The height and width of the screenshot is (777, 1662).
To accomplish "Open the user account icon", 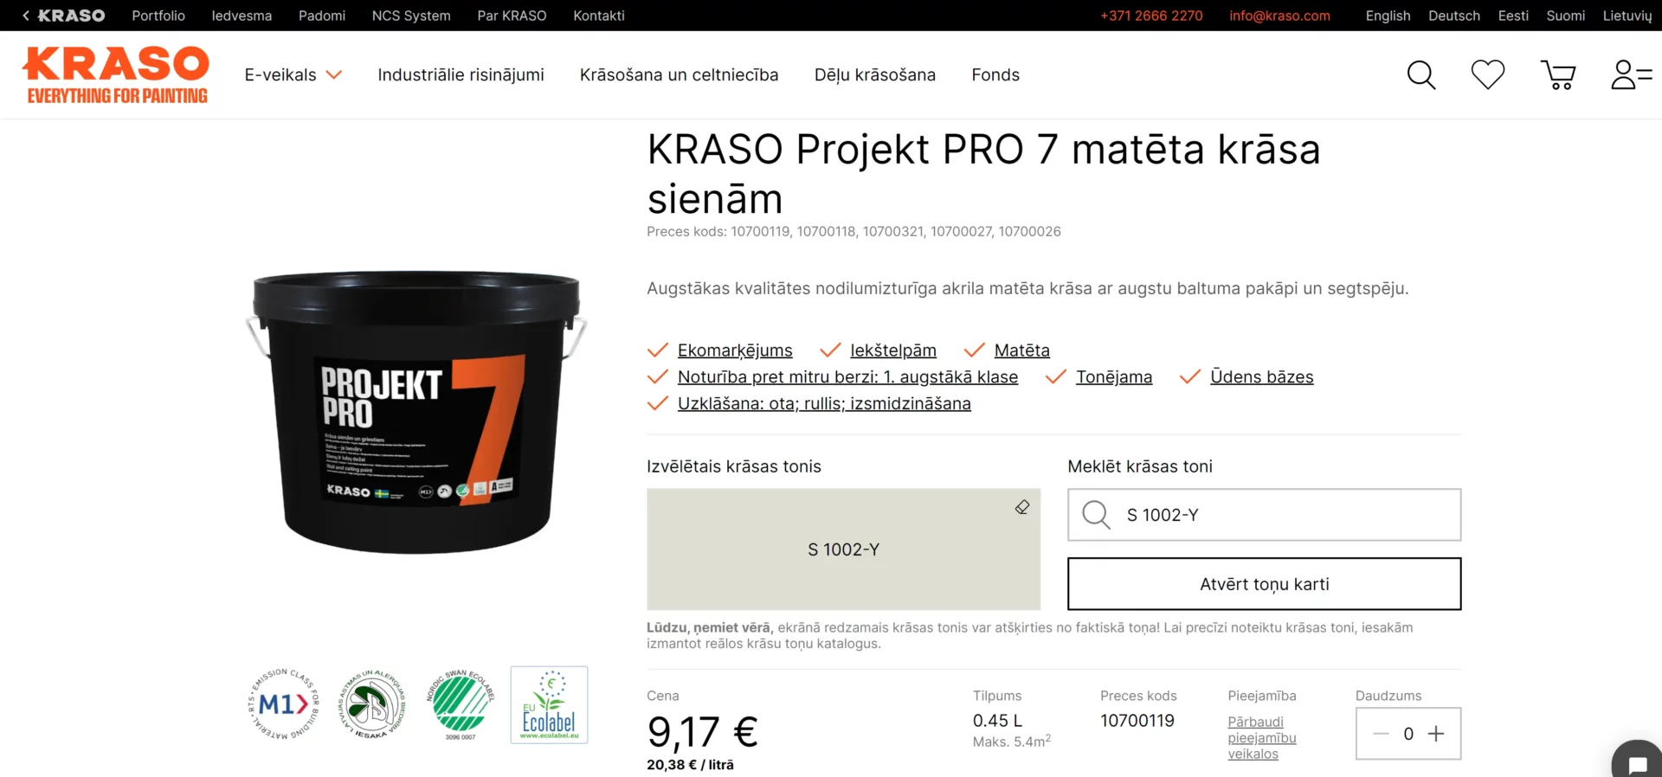I will click(x=1631, y=75).
